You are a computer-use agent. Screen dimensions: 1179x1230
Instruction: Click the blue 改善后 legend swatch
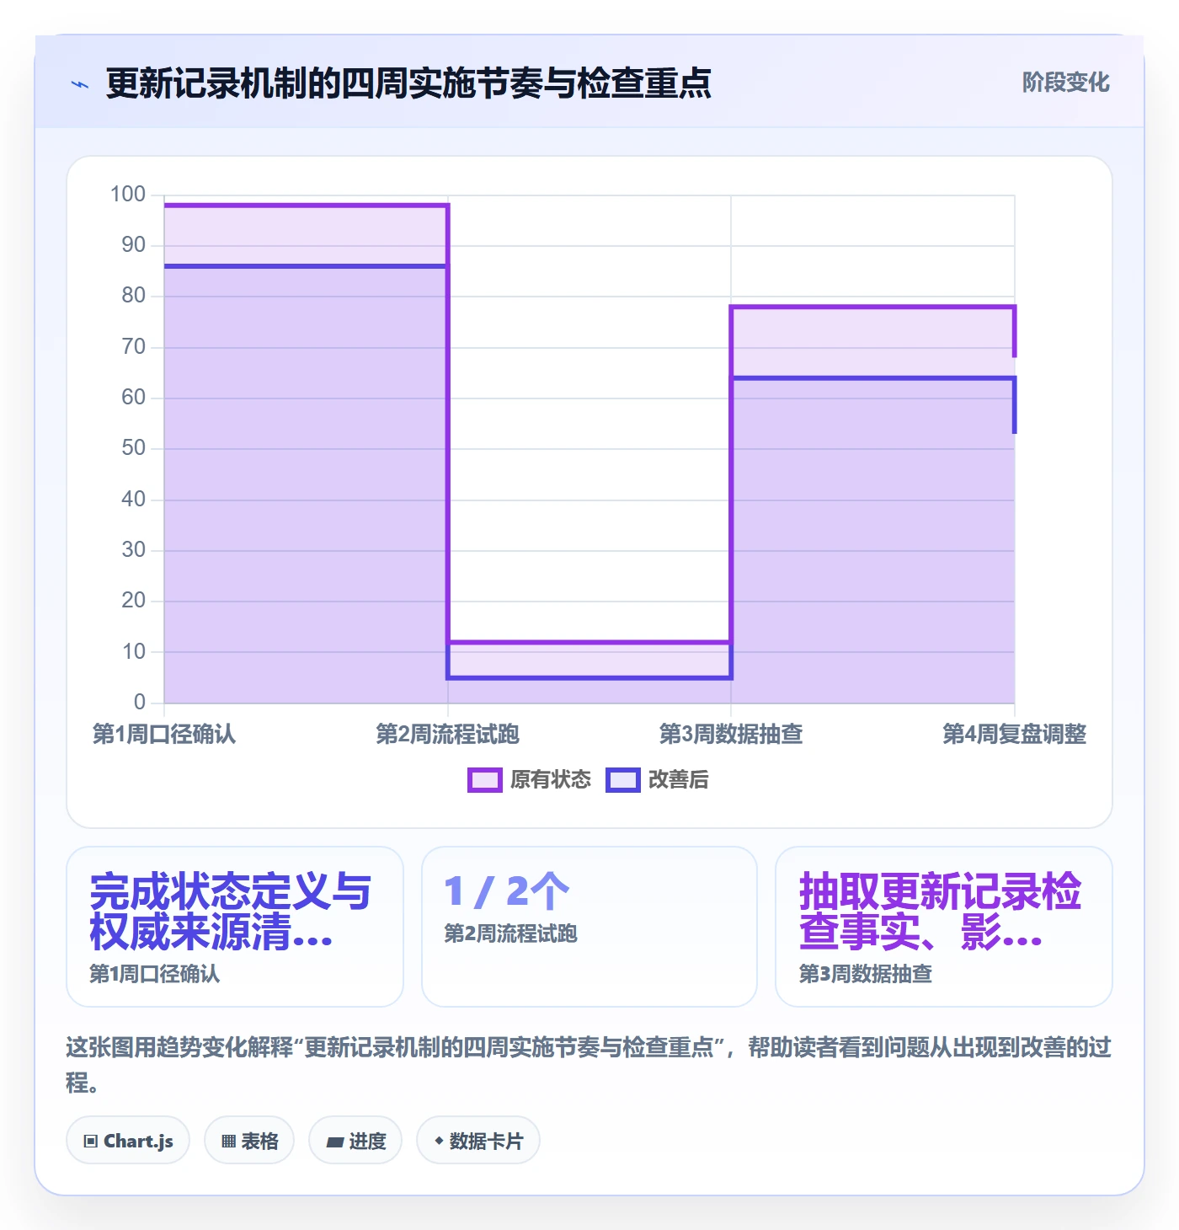coord(623,780)
